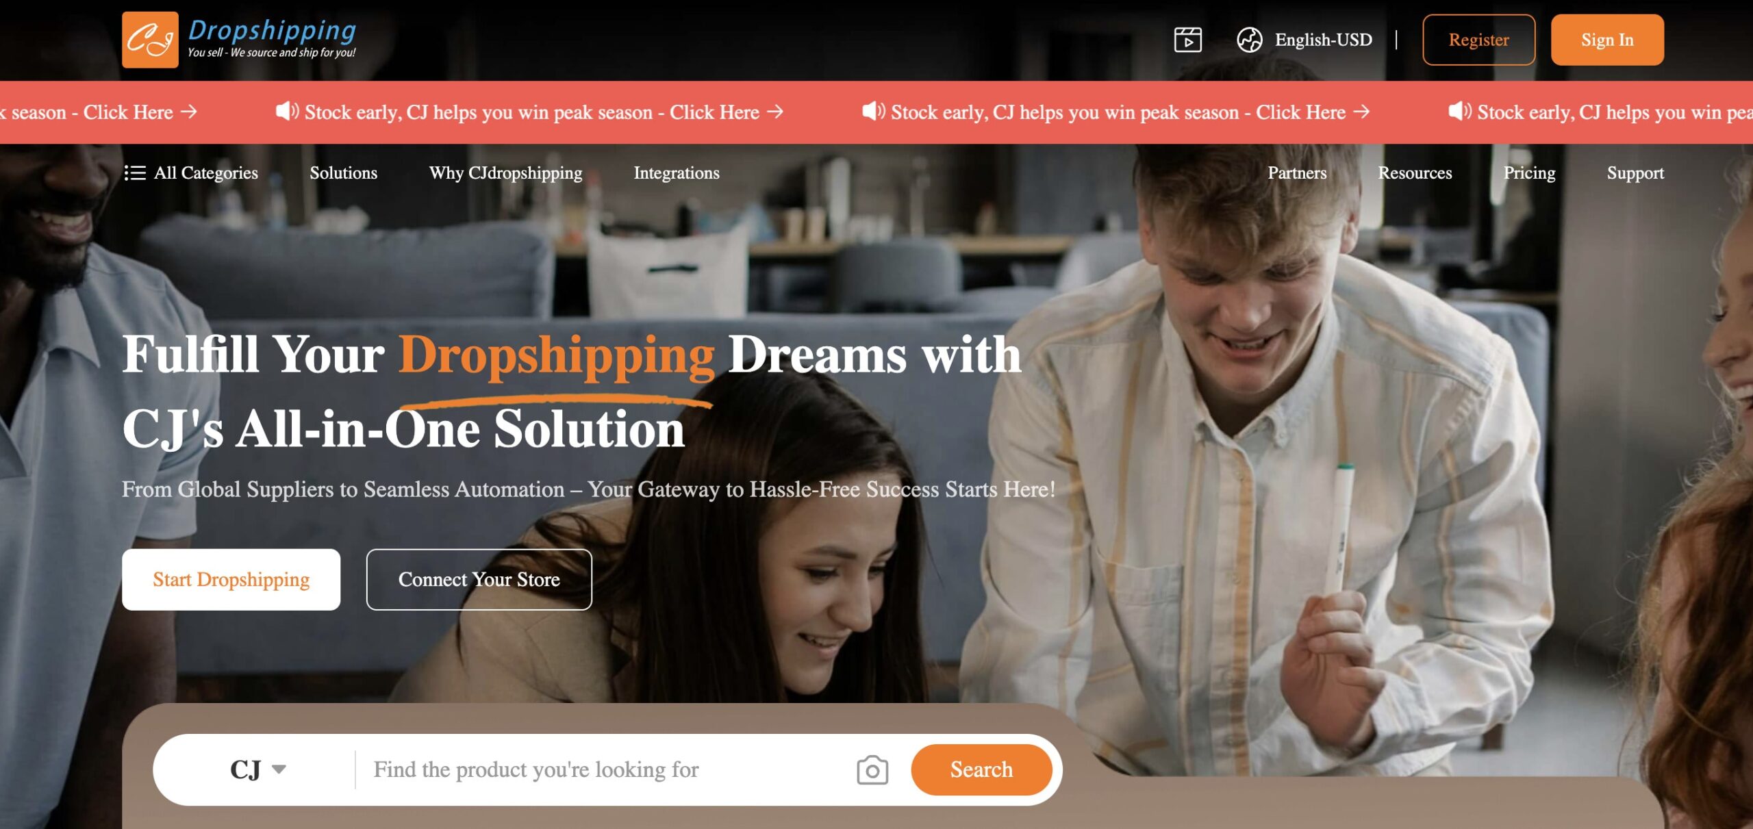Viewport: 1753px width, 829px height.
Task: Open the Pricing page
Action: (1529, 173)
